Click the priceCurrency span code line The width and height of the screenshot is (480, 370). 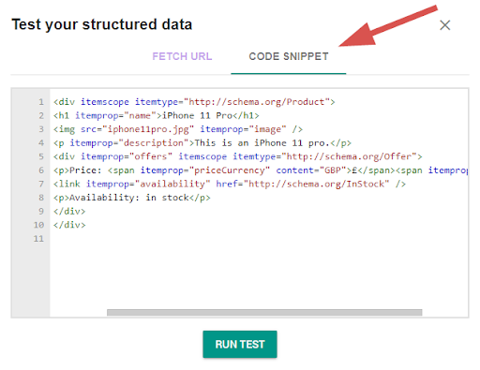coord(261,170)
